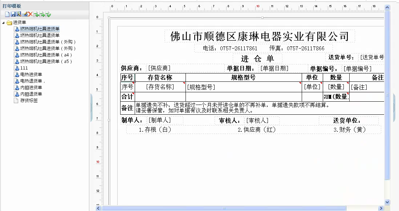
Task: Select the 规格型号 header cell
Action: (x=244, y=77)
